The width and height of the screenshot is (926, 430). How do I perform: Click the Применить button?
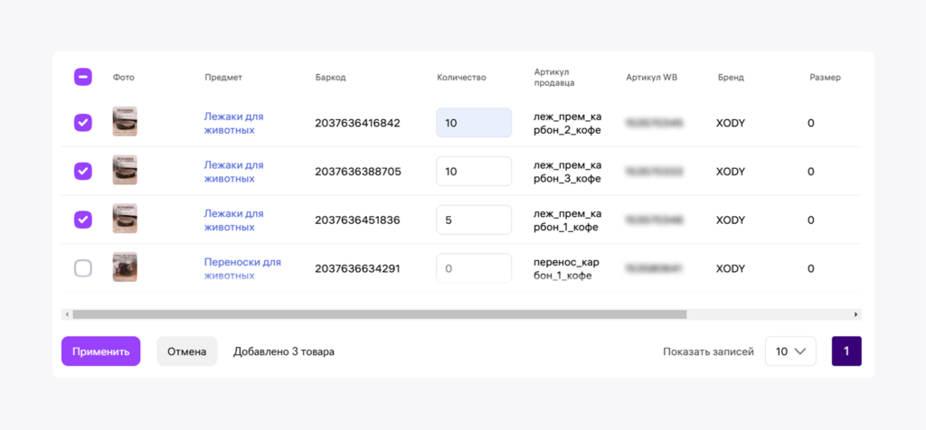click(x=101, y=351)
